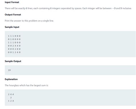Click the hourglass middle value 2

click(11, 98)
